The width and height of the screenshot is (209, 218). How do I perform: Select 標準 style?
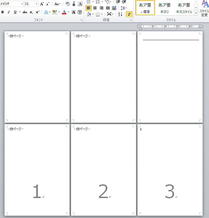coord(145,8)
